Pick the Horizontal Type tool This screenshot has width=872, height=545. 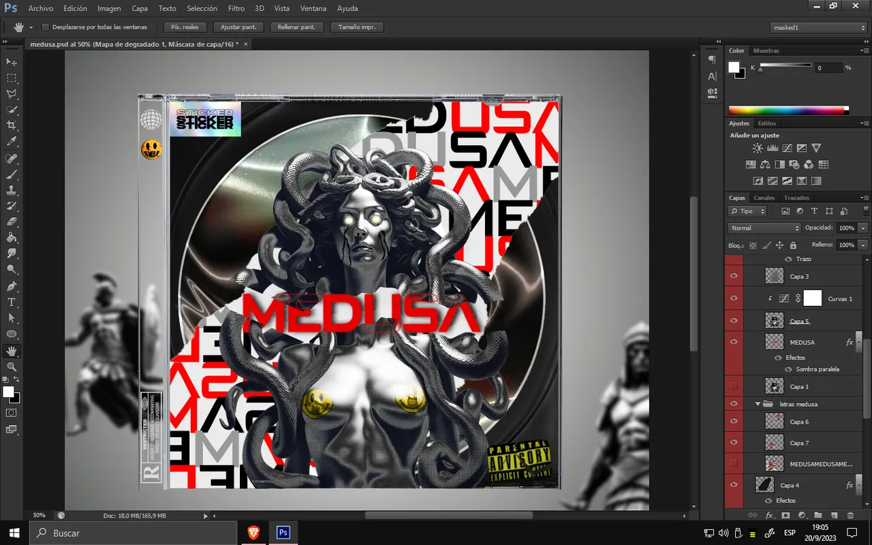tap(12, 302)
